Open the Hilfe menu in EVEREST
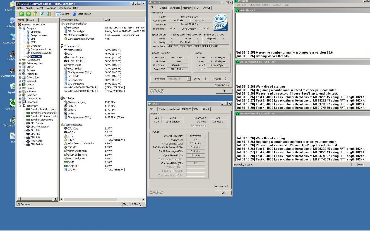Viewport: 370px width, 231px height. pyautogui.click(x=76, y=8)
